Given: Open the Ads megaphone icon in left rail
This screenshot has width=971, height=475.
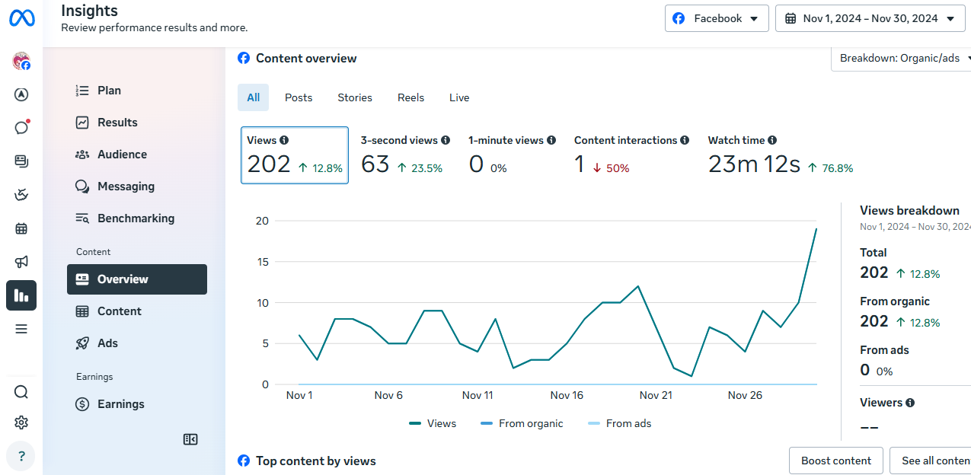Looking at the screenshot, I should [21, 262].
